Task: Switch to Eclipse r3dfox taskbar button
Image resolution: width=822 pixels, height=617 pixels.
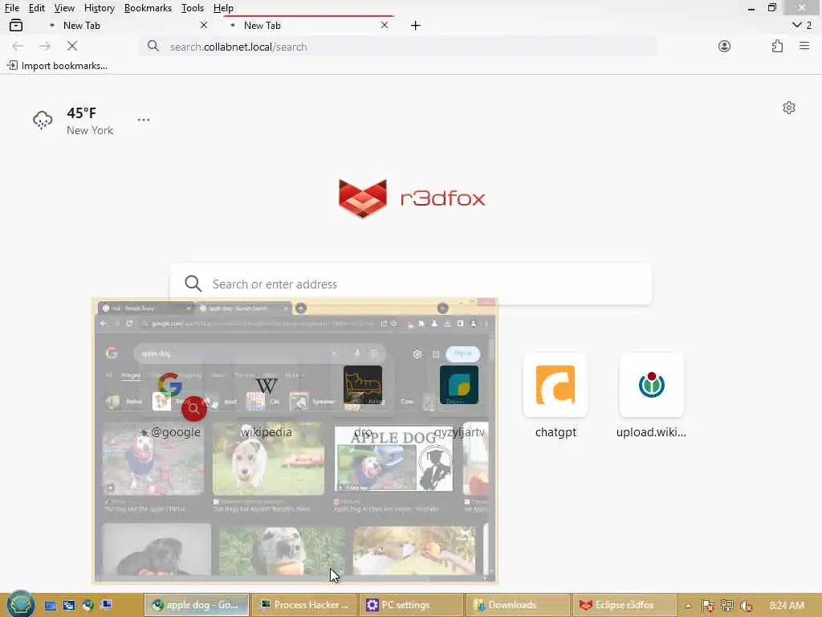Action: click(625, 605)
